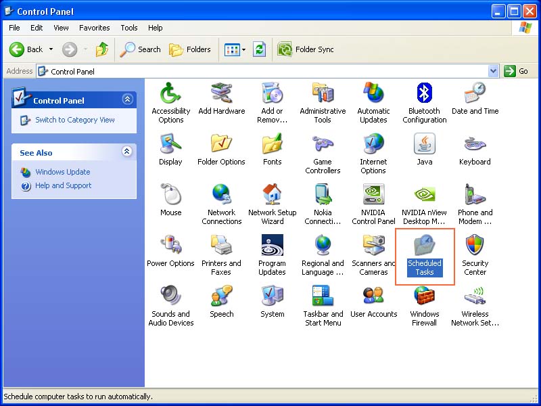Click the Control Panel title bar icon
Viewport: 541px width, 406px height.
pyautogui.click(x=9, y=12)
